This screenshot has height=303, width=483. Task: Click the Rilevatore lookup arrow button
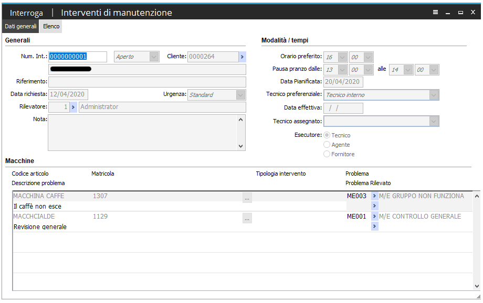coord(73,107)
